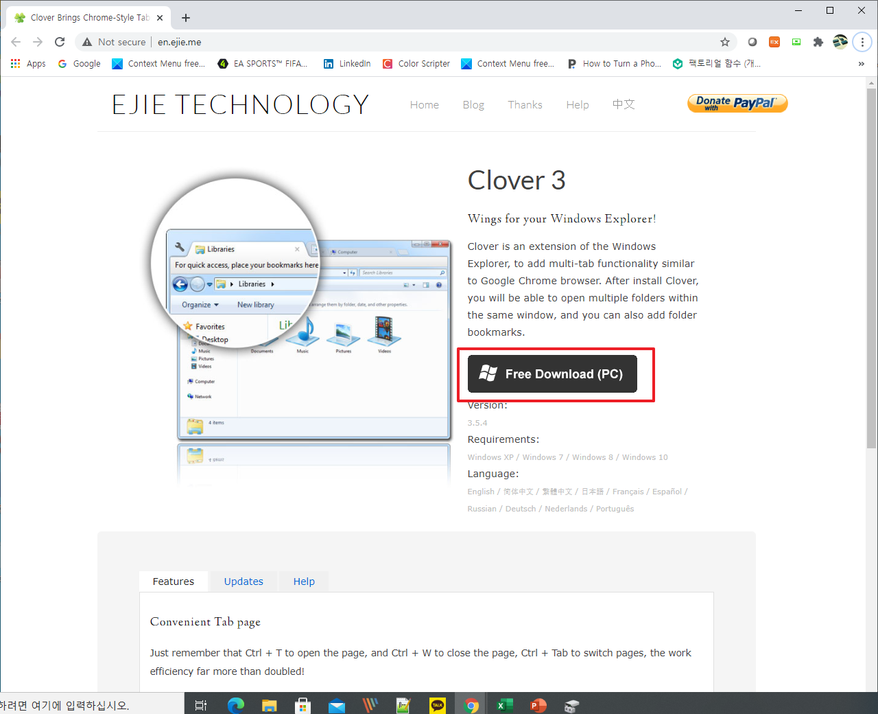Open PowerPoint from the taskbar
This screenshot has height=714, width=878.
pyautogui.click(x=538, y=705)
